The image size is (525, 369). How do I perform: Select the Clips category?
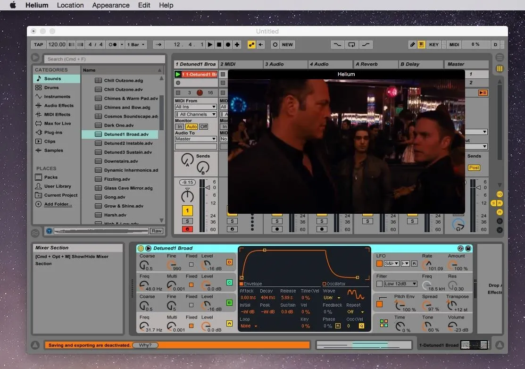tap(57, 141)
